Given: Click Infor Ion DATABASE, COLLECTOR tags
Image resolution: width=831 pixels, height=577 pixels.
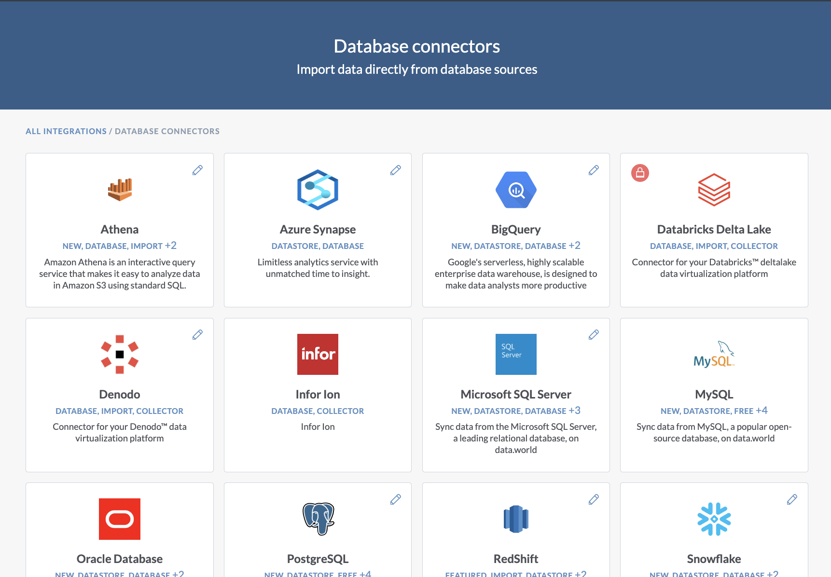Looking at the screenshot, I should (x=318, y=411).
